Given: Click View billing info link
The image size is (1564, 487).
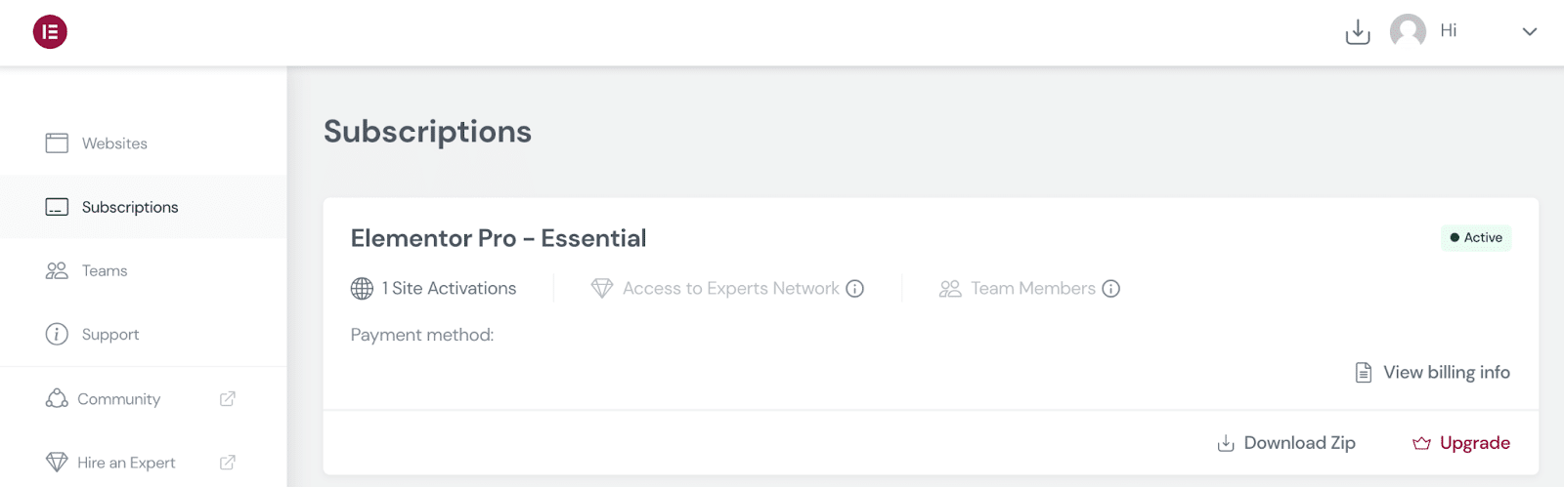Looking at the screenshot, I should click(x=1446, y=373).
